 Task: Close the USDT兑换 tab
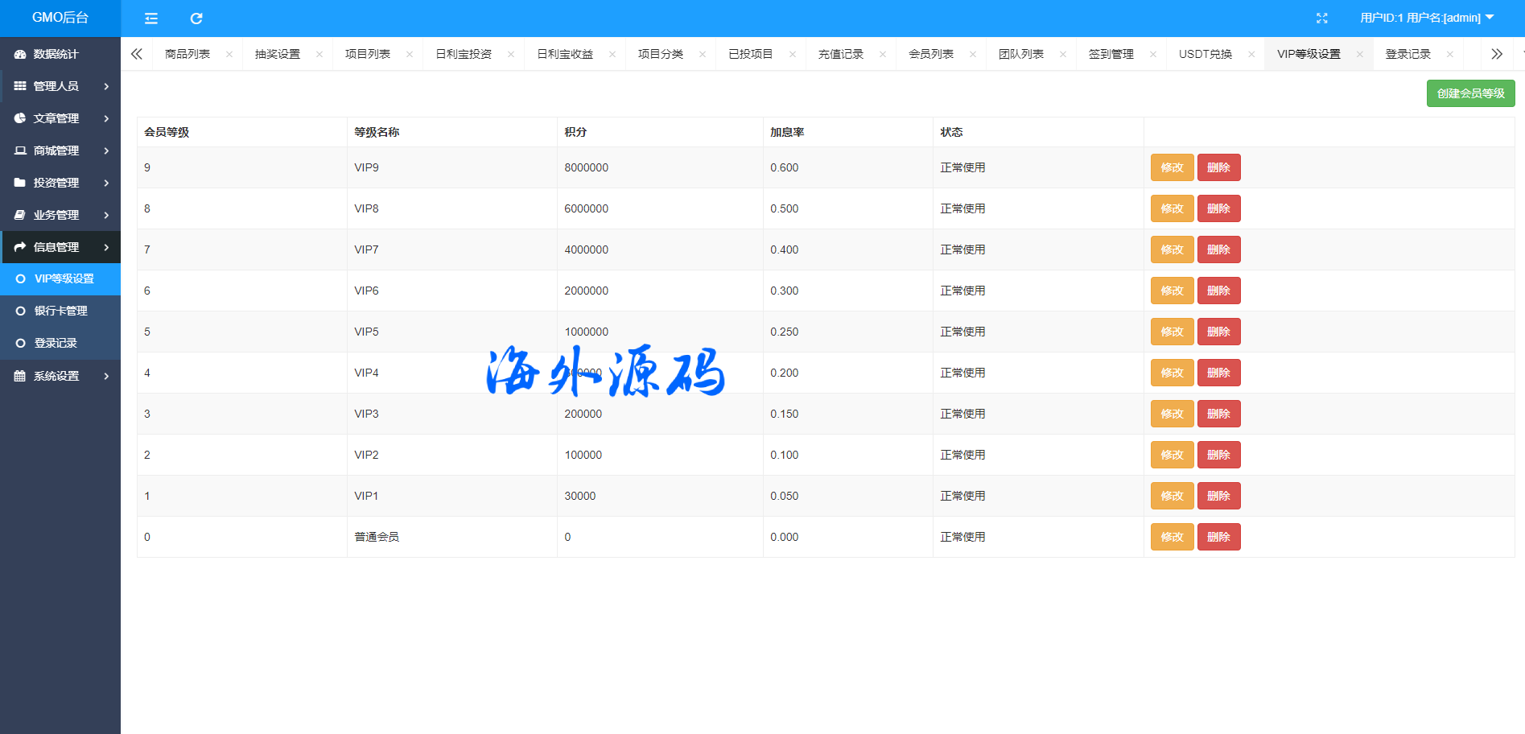tap(1251, 55)
